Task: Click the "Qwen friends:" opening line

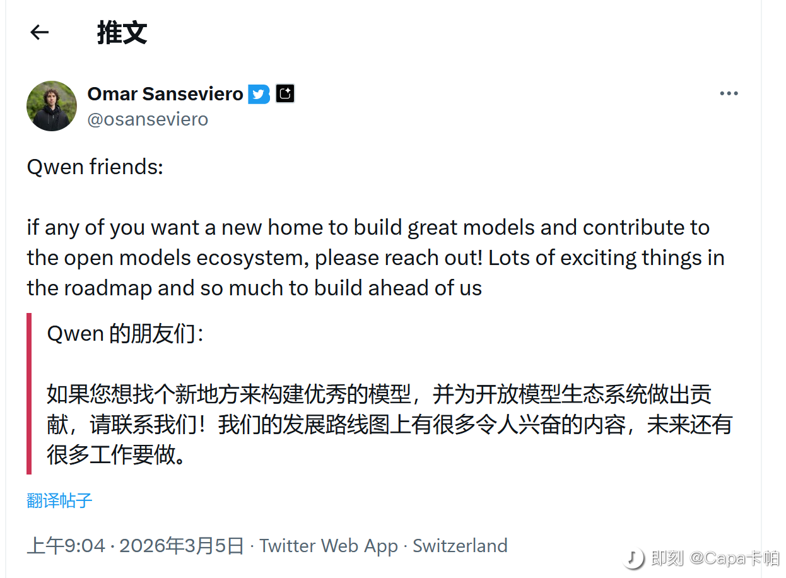Action: tap(95, 167)
